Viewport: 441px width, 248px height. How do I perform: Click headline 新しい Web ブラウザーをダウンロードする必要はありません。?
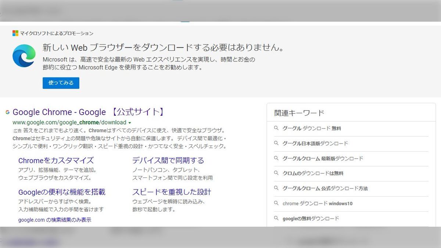point(164,47)
